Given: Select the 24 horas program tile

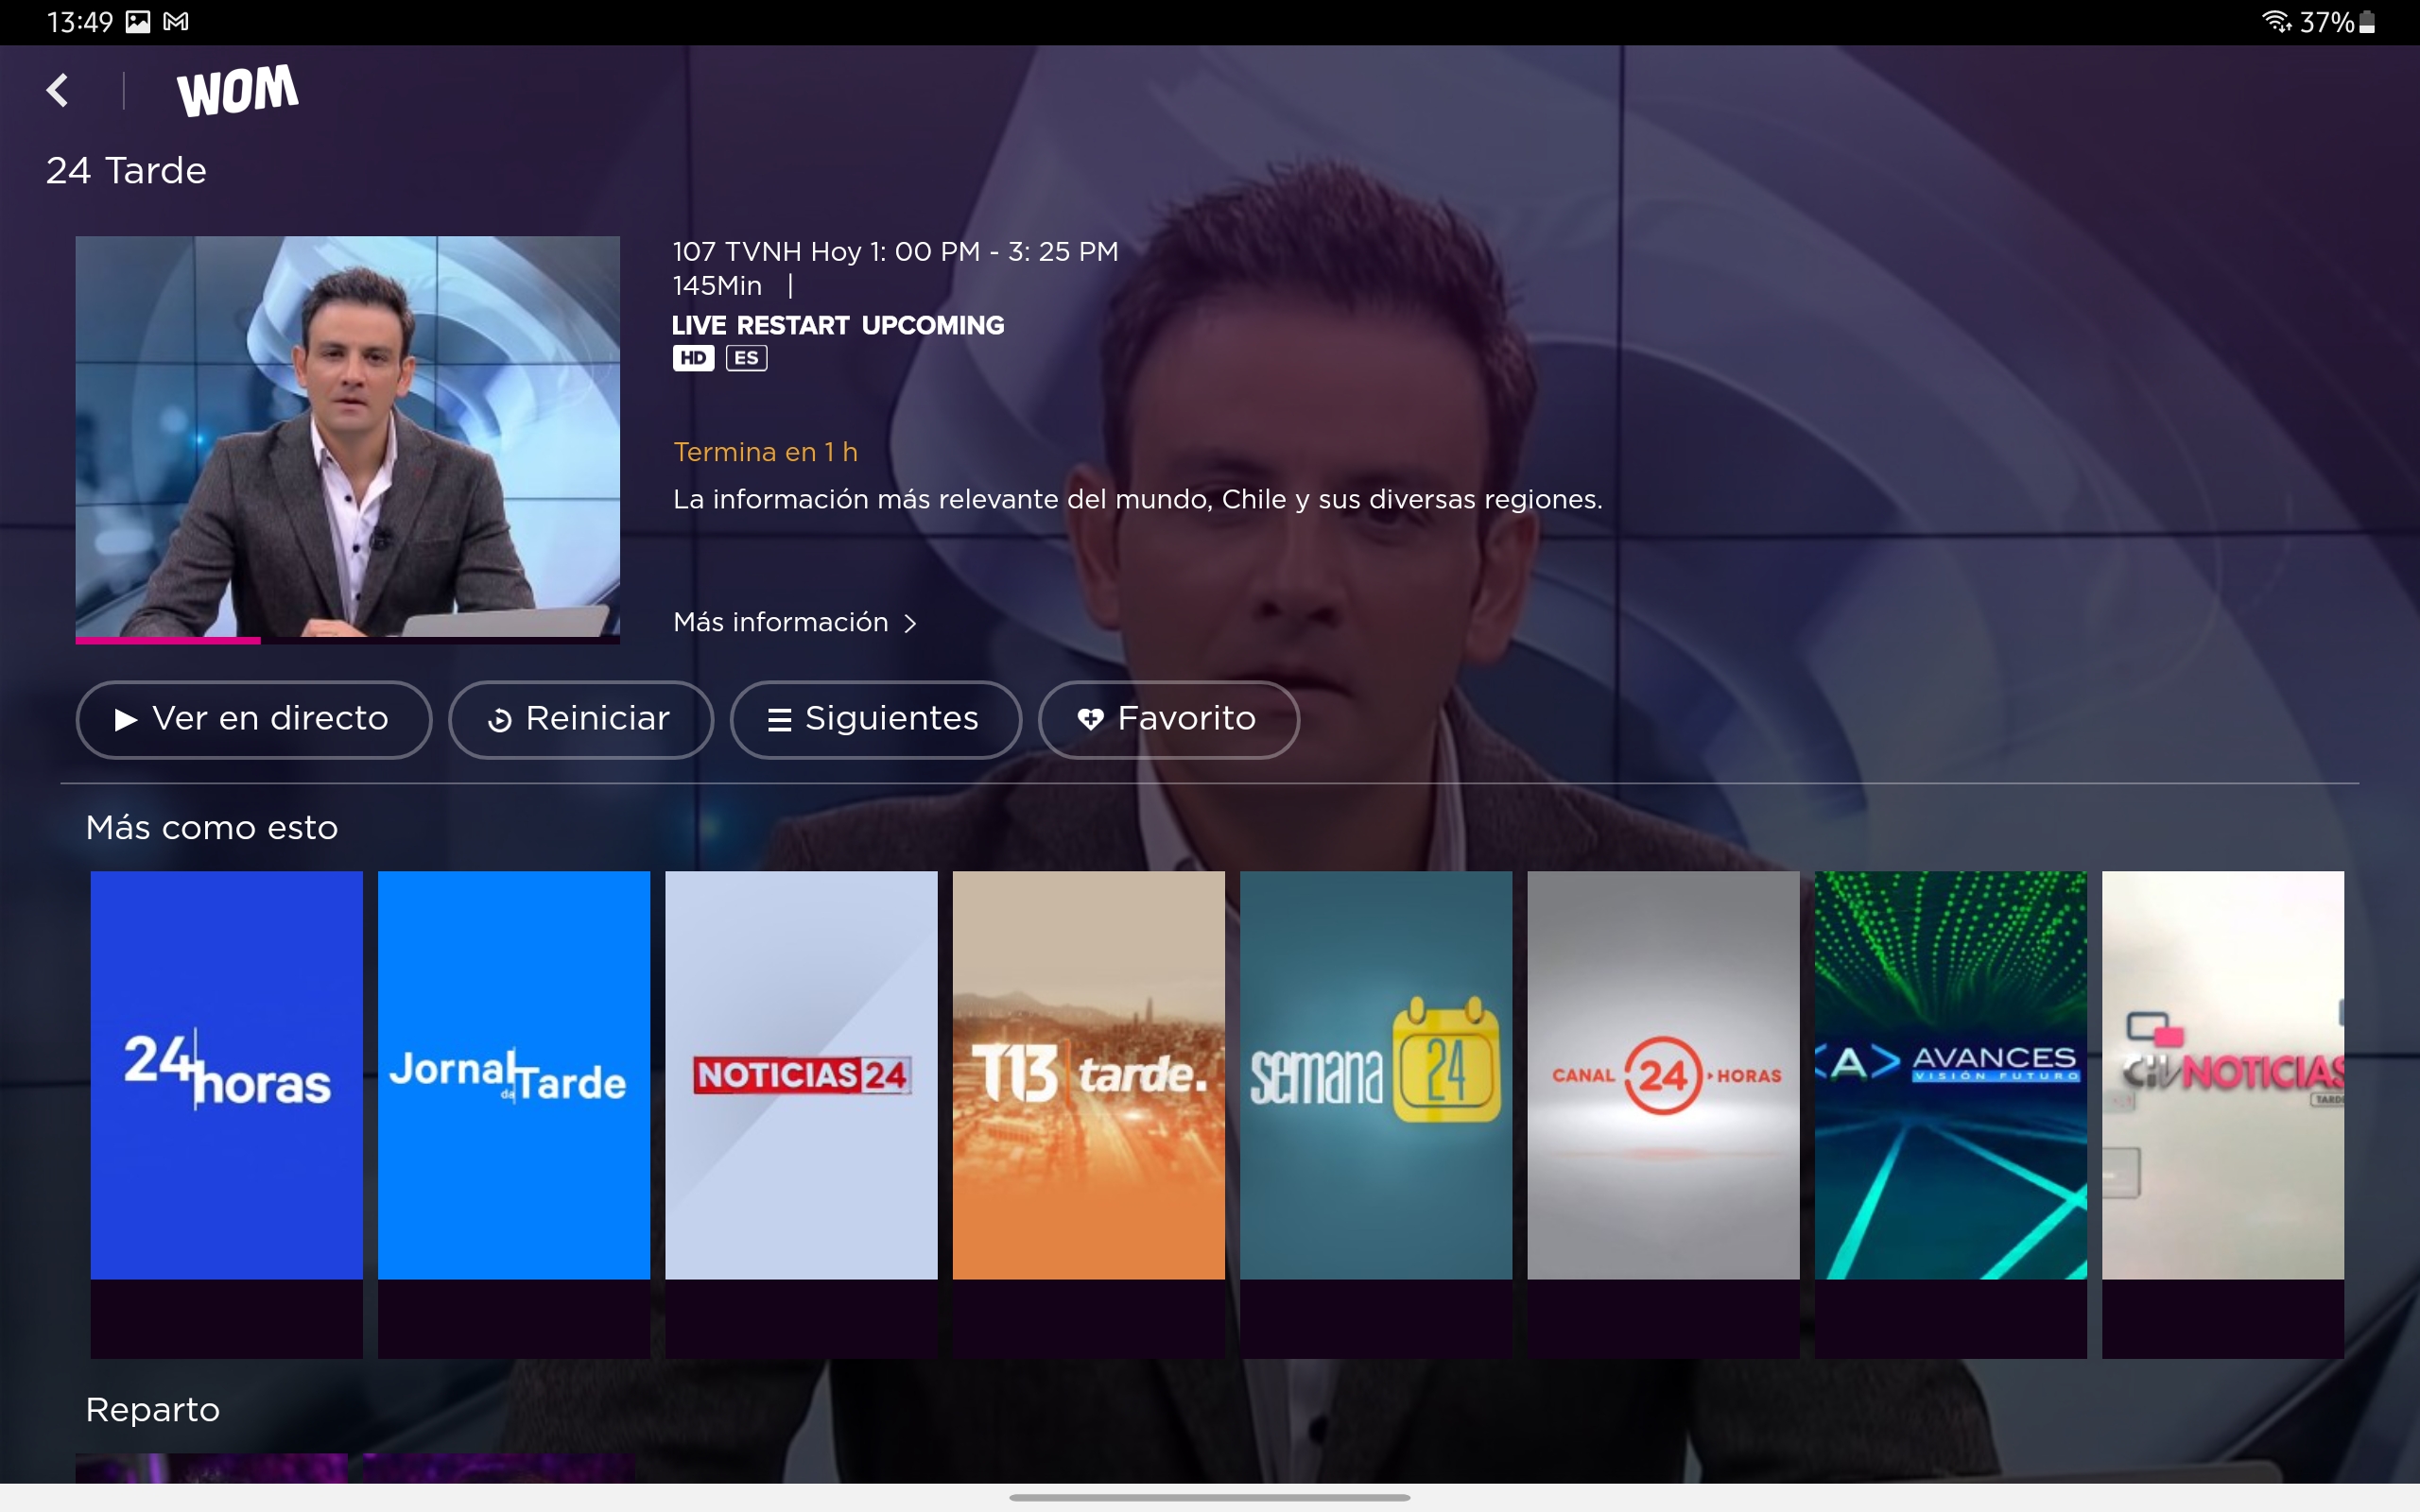Looking at the screenshot, I should (227, 1075).
